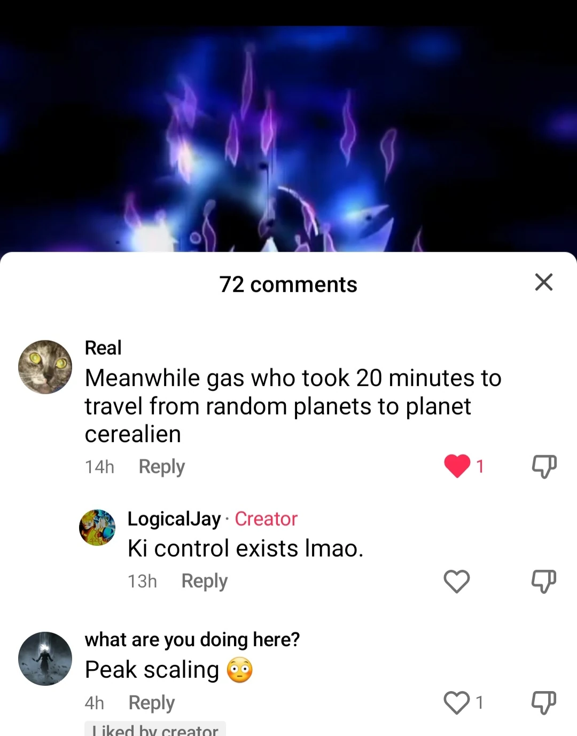Tap the 72 comments header

288,284
